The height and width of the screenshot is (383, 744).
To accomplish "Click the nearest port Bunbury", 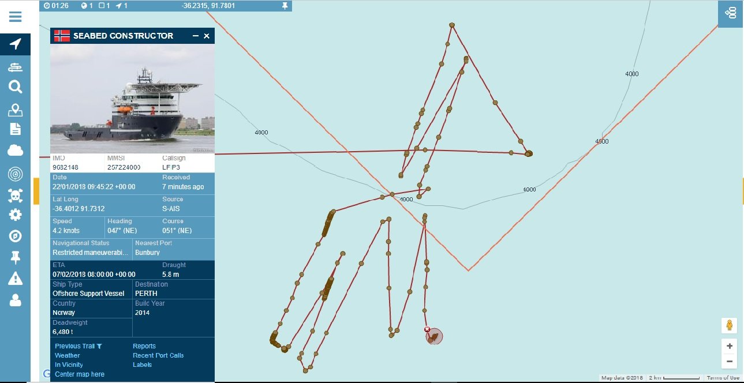I will (148, 252).
